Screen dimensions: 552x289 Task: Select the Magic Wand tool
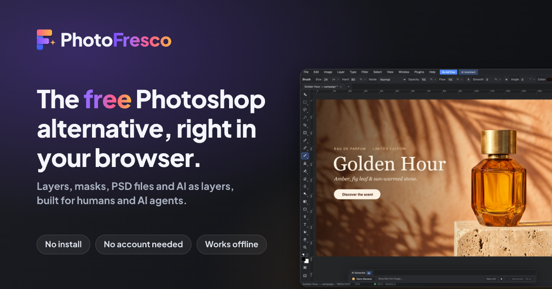click(x=305, y=117)
